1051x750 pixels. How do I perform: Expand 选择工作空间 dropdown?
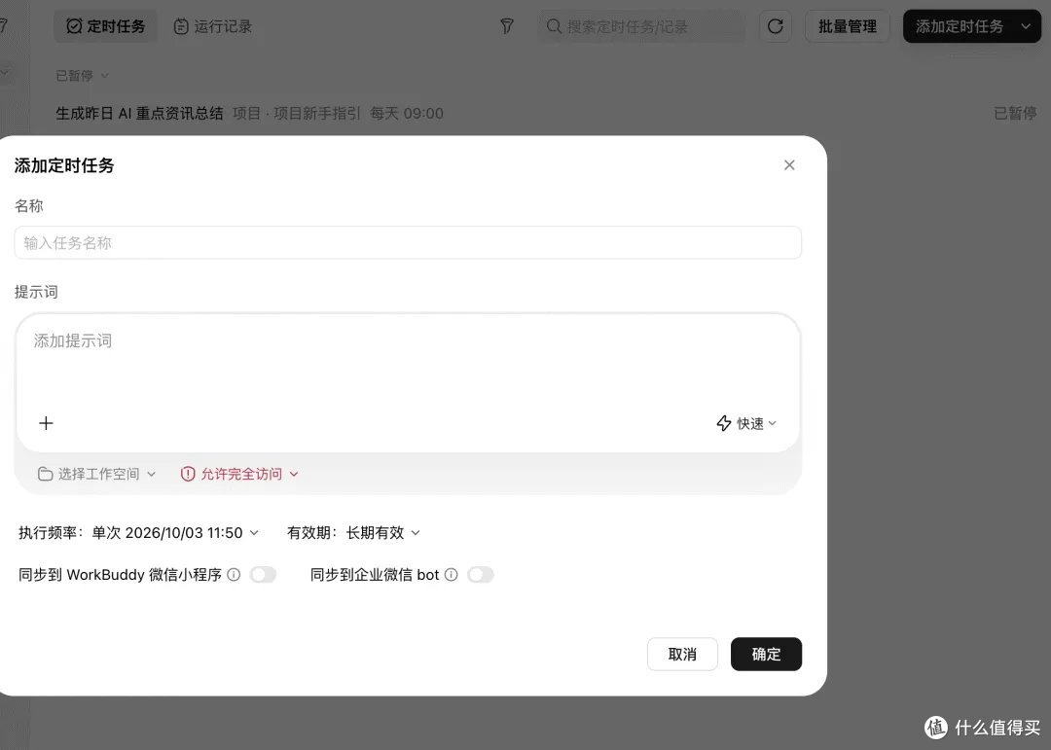click(96, 474)
